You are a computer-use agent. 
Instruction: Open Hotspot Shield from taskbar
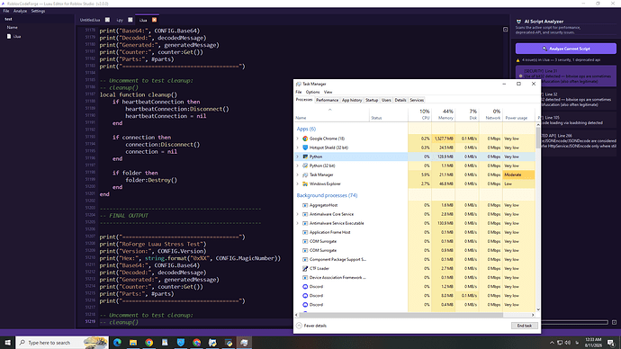(181, 343)
